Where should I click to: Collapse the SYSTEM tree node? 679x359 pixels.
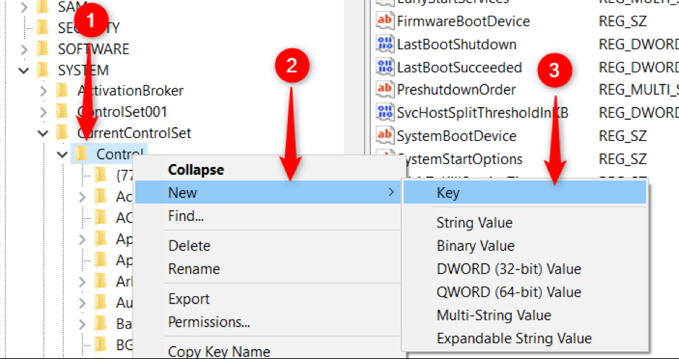24,71
